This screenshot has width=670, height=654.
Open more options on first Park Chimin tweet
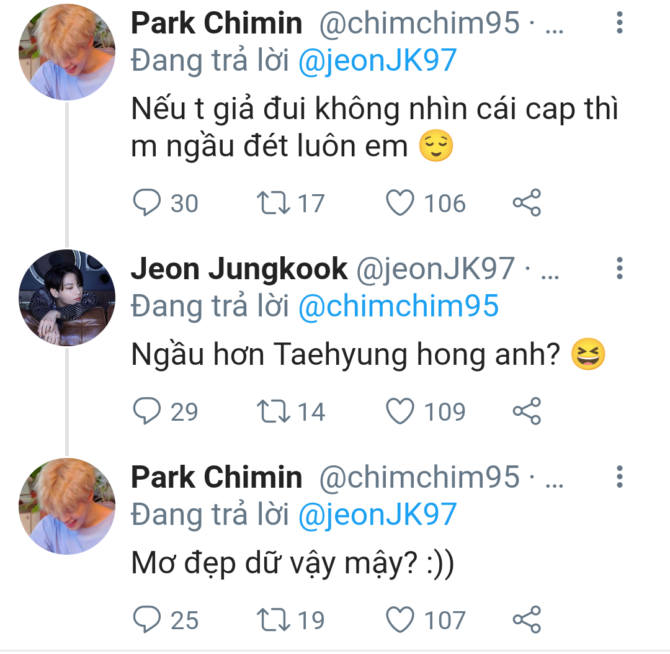[619, 24]
